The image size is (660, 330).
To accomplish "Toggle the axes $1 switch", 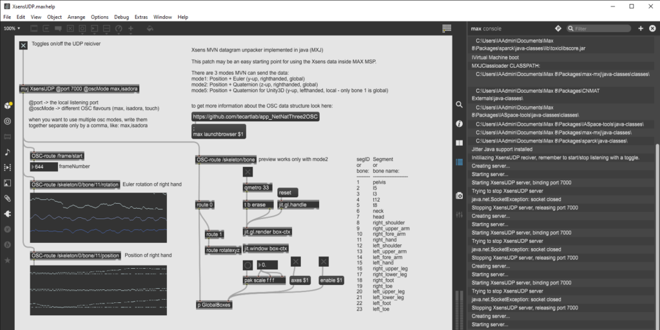I will (x=296, y=262).
